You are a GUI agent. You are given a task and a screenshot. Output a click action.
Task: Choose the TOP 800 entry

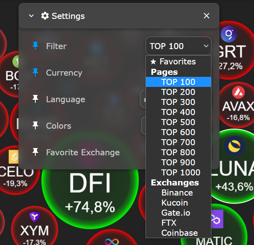click(x=178, y=152)
